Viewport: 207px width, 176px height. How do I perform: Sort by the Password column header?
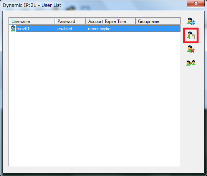pyautogui.click(x=71, y=21)
